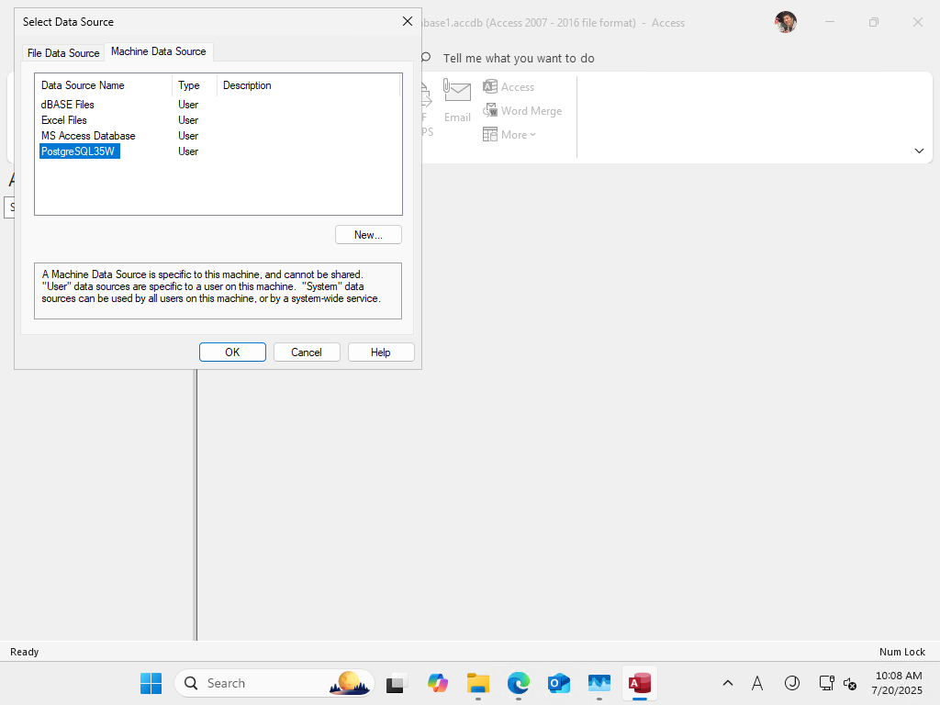Click the Description column header
The width and height of the screenshot is (940, 705).
click(308, 85)
